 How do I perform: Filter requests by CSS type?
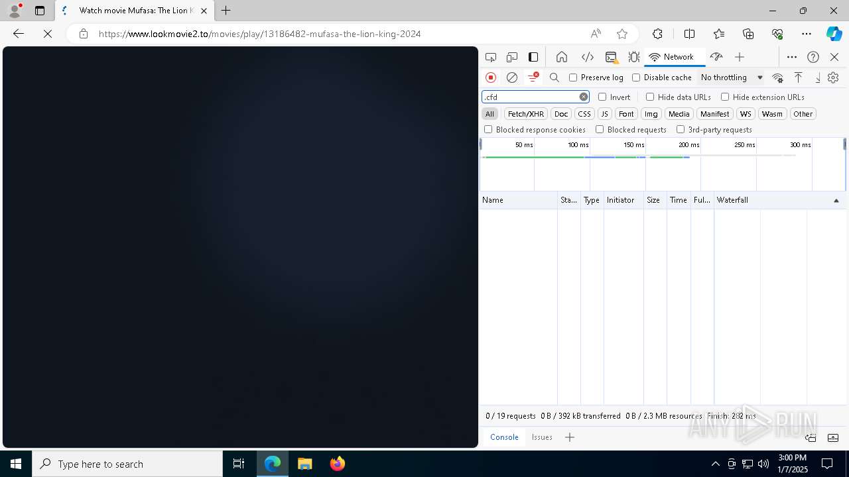[584, 114]
